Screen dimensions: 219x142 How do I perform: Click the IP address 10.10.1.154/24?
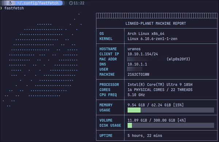pyautogui.click(x=143, y=54)
